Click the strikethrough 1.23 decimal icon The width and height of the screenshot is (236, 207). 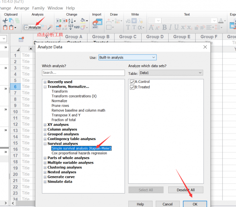(x=77, y=27)
